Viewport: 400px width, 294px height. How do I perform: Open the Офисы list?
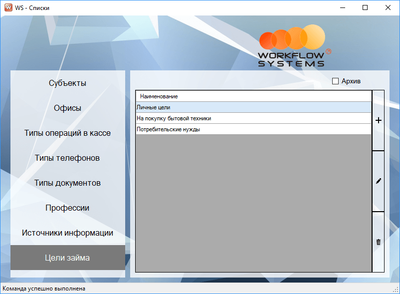[68, 108]
